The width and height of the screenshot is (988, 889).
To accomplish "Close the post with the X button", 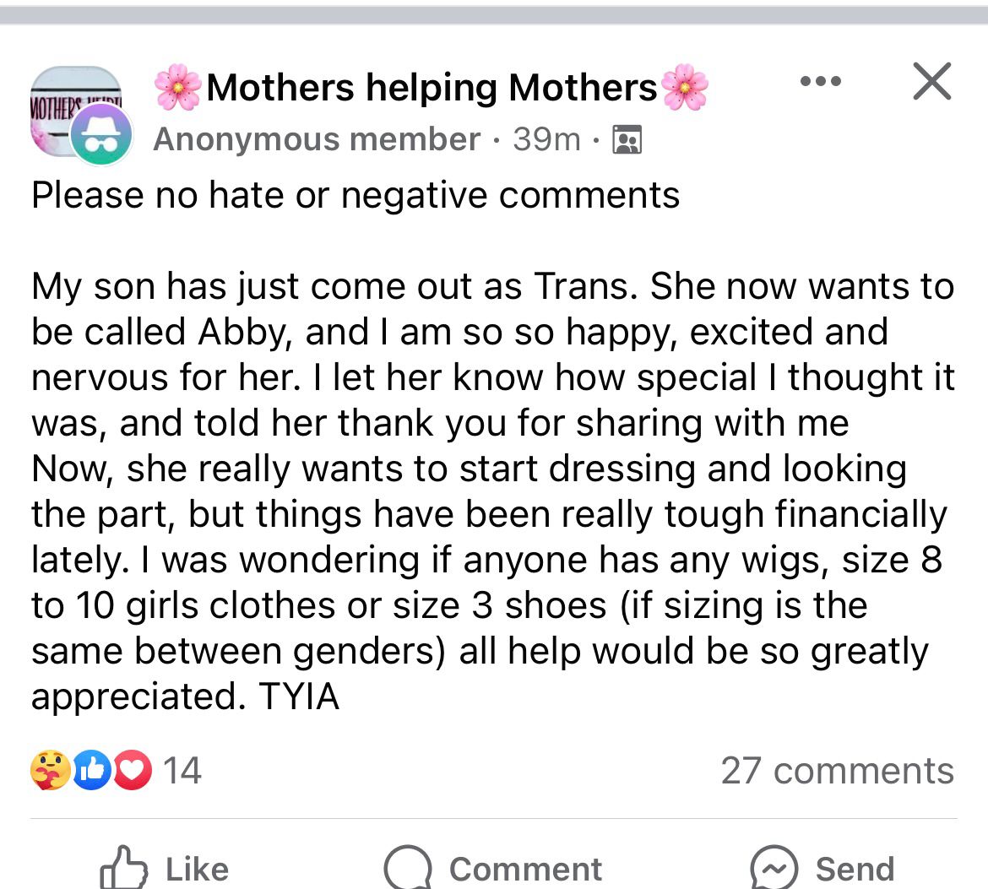I will [932, 82].
